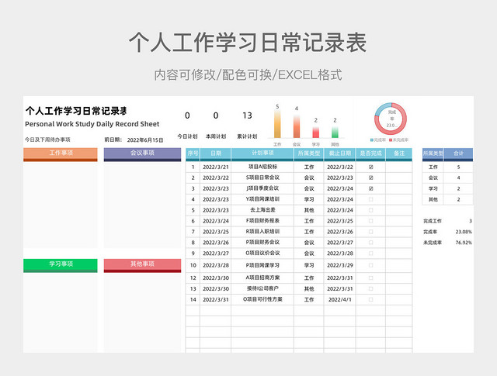Select the red 其他事项 section header
Screen dimensions: 497x376
[142, 266]
